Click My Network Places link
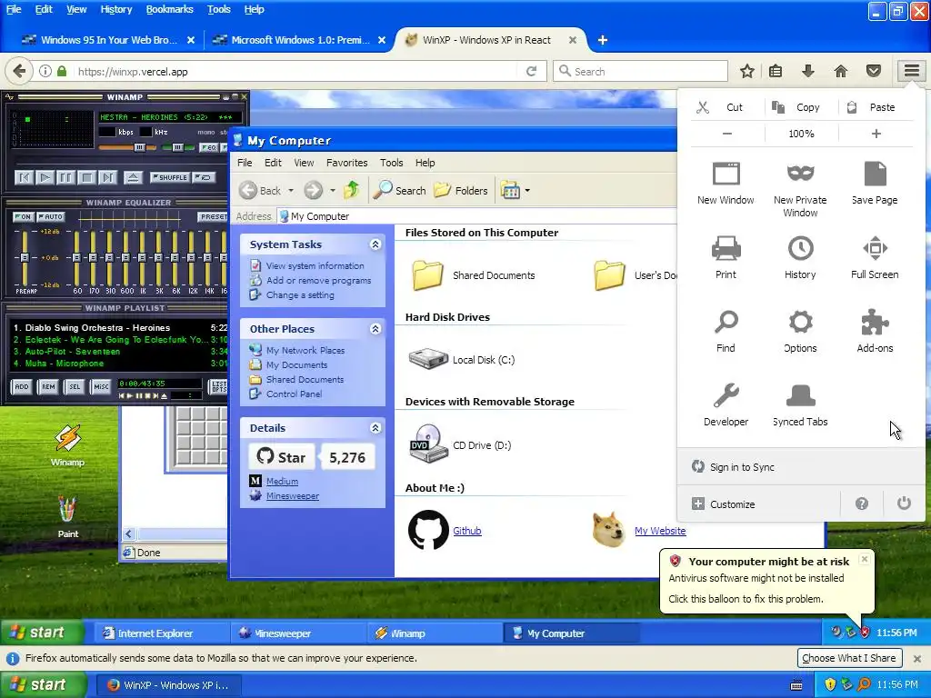 tap(305, 350)
